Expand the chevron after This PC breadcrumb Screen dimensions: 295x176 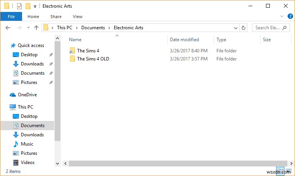[77, 28]
